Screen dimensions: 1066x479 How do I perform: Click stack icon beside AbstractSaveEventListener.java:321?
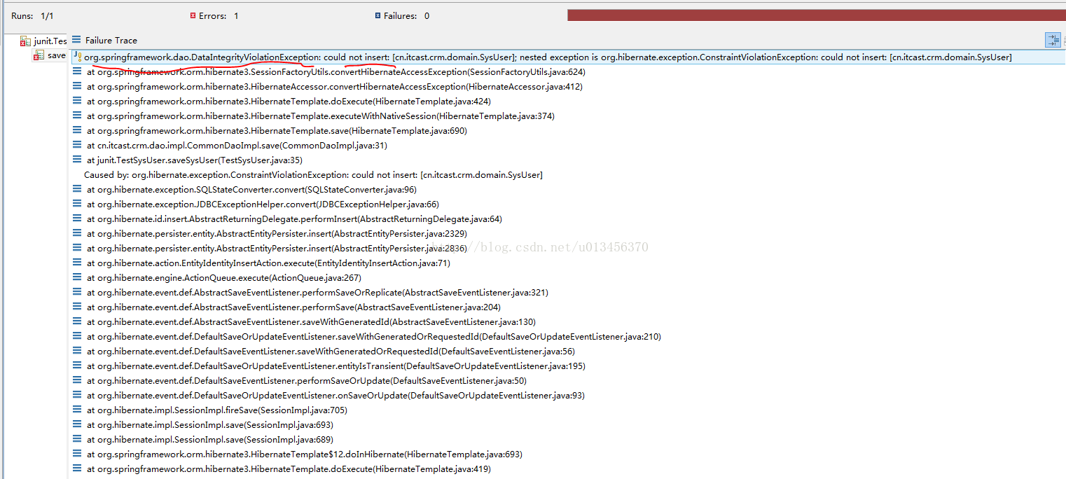click(x=77, y=292)
